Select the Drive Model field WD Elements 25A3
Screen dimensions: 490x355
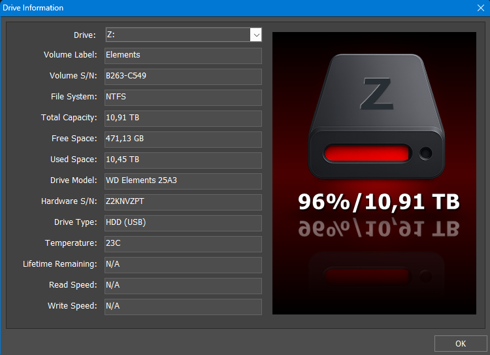183,181
